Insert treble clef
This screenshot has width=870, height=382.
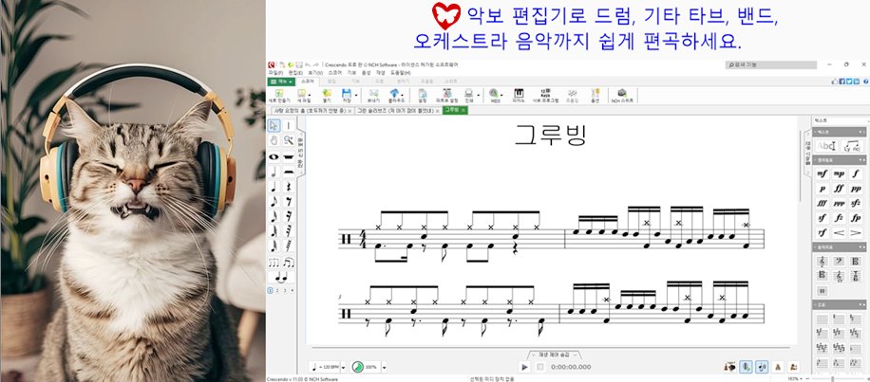coord(823,262)
